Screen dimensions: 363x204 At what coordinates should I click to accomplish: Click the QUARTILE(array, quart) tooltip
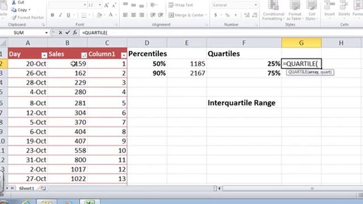[x=310, y=72]
